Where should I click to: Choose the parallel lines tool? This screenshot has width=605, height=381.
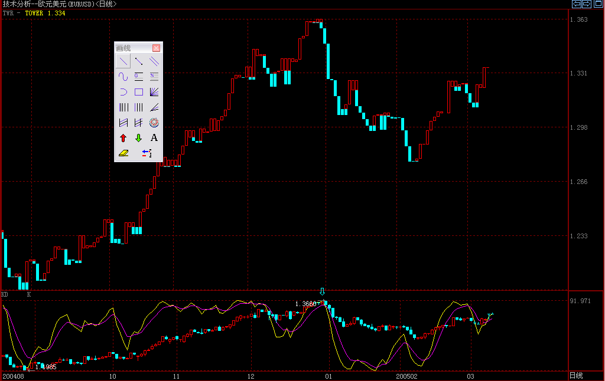154,61
